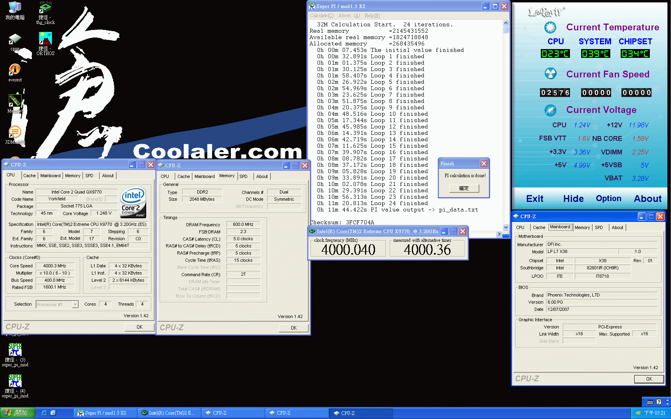Click OK in middle Memory CPU-Z window
The width and height of the screenshot is (671, 419).
[294, 328]
